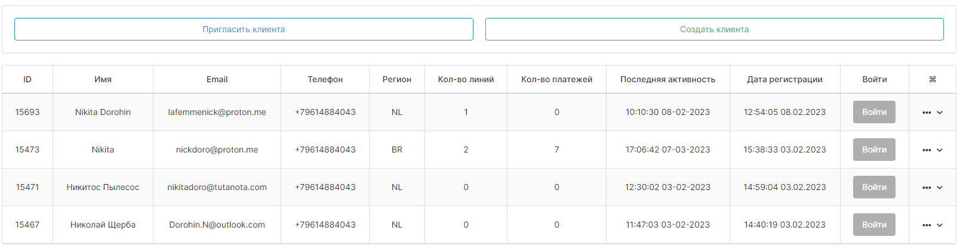Click email lafemmenick@proton.me
This screenshot has height=252, width=960.
[217, 112]
